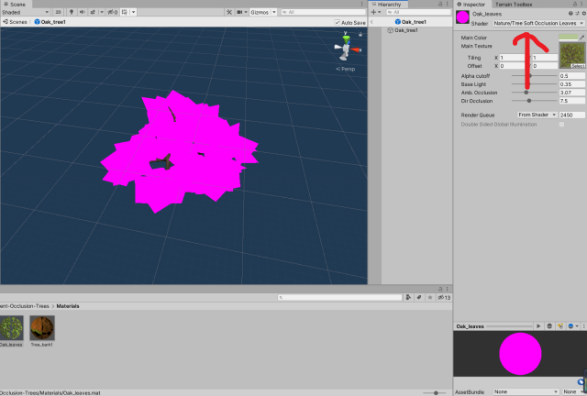Open Render Queue From Shader dropdown
The image size is (587, 396).
pyautogui.click(x=536, y=115)
